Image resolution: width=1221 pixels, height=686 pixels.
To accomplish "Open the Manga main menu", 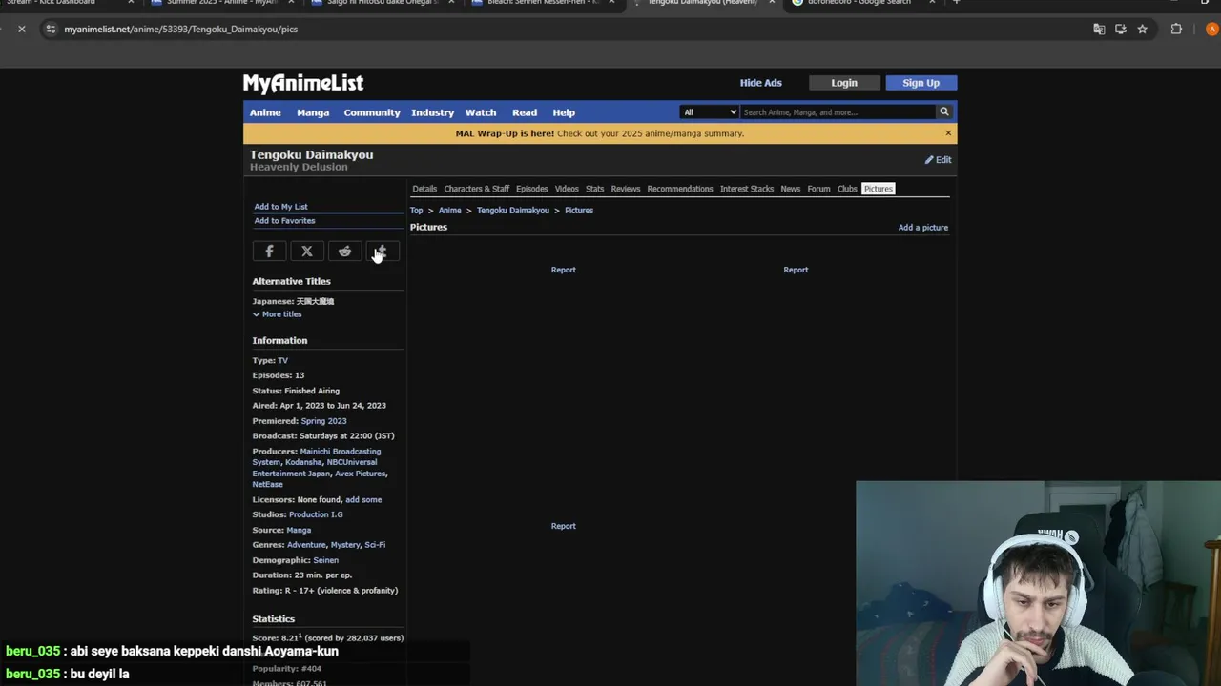I will coord(313,112).
